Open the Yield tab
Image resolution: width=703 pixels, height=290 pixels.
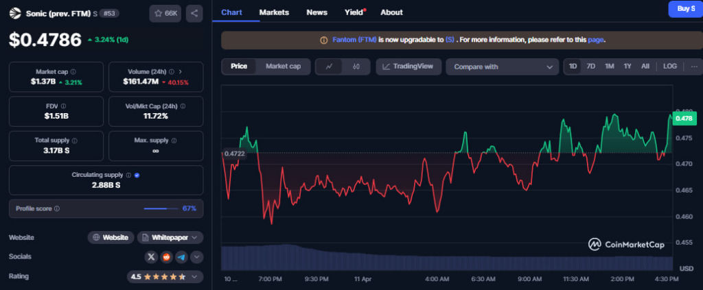click(354, 12)
